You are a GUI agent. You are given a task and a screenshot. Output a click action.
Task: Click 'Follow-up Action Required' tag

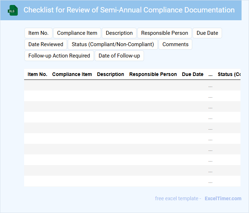click(x=59, y=56)
